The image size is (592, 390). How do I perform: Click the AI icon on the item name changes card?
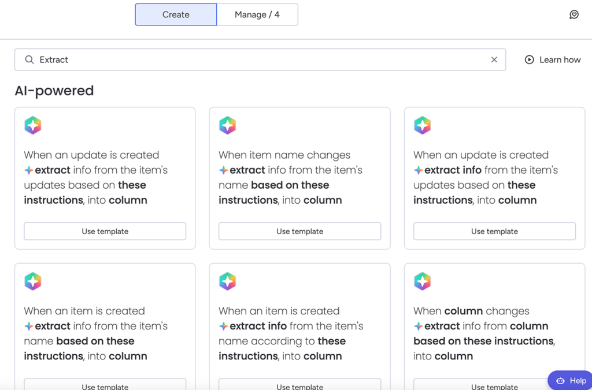[227, 125]
